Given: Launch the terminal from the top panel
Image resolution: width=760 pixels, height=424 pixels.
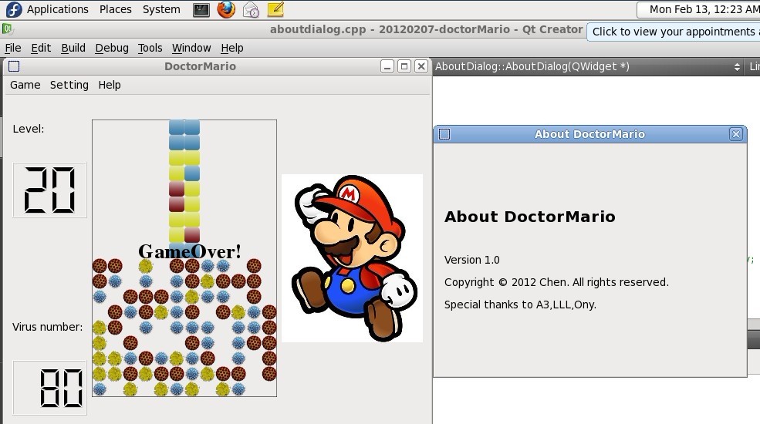Looking at the screenshot, I should (x=201, y=10).
